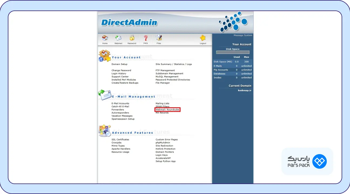This screenshot has height=194, width=350.
Task: Click the Advanced Features section heading
Action: pyautogui.click(x=133, y=133)
